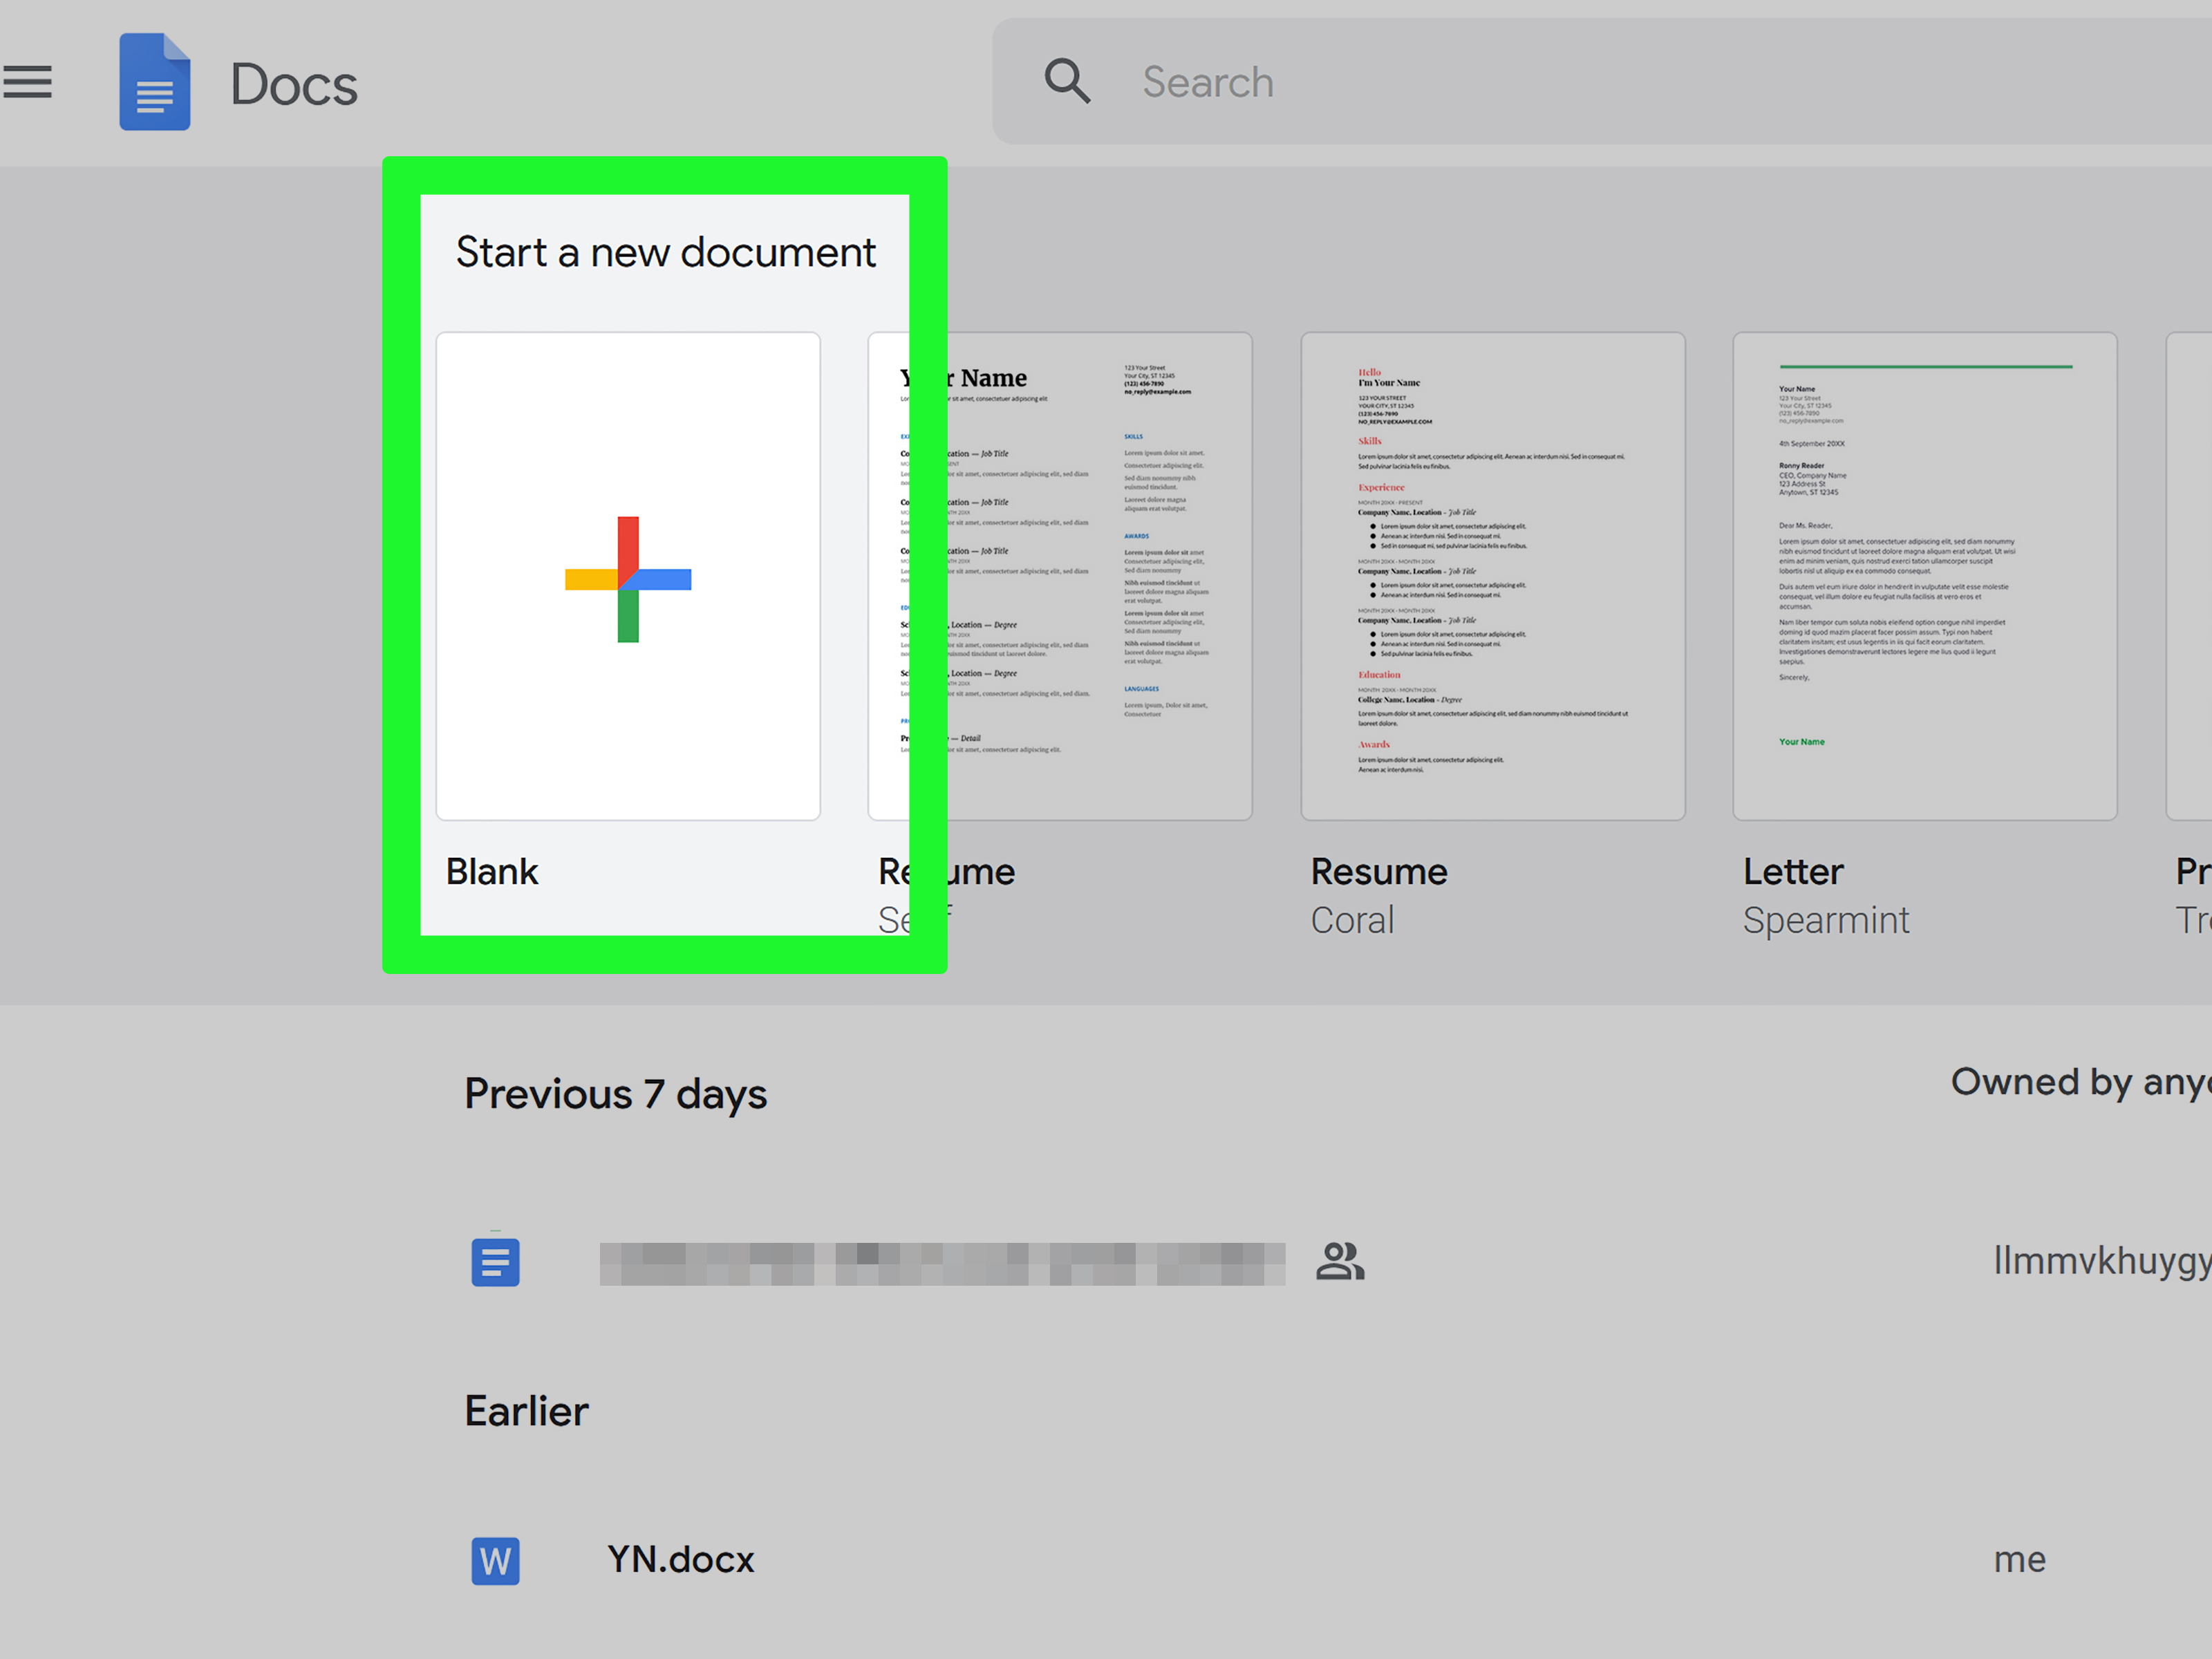This screenshot has width=2212, height=1659.
Task: Open the YN.docx file
Action: [x=680, y=1560]
